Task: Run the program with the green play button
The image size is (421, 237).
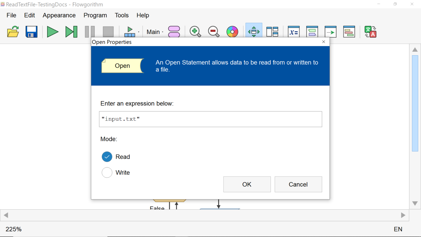Action: tap(52, 32)
